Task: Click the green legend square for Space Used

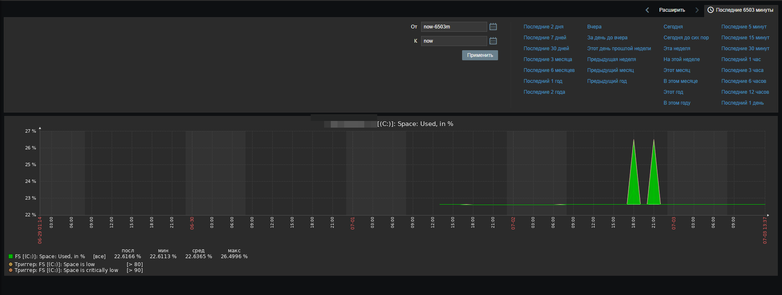Action: 10,257
